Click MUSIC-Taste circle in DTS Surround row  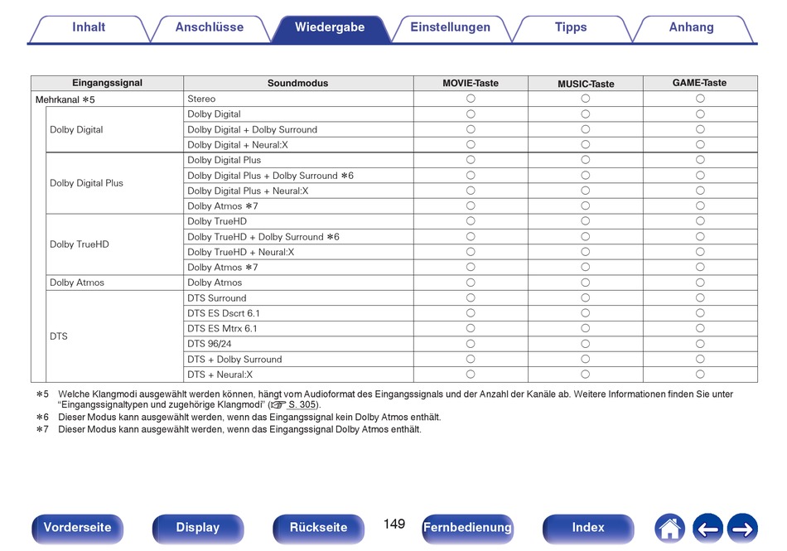point(585,297)
